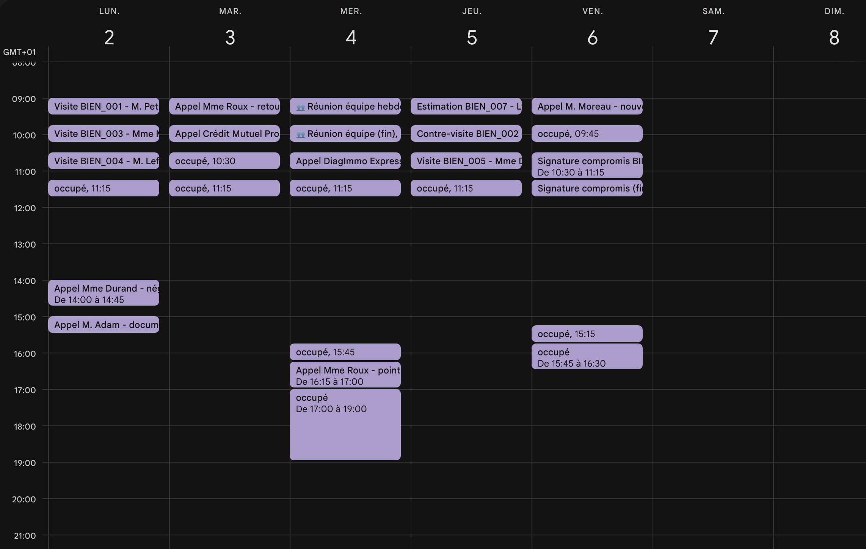Open Tuesday occupé 10:30 event
The height and width of the screenshot is (549, 866).
point(224,161)
